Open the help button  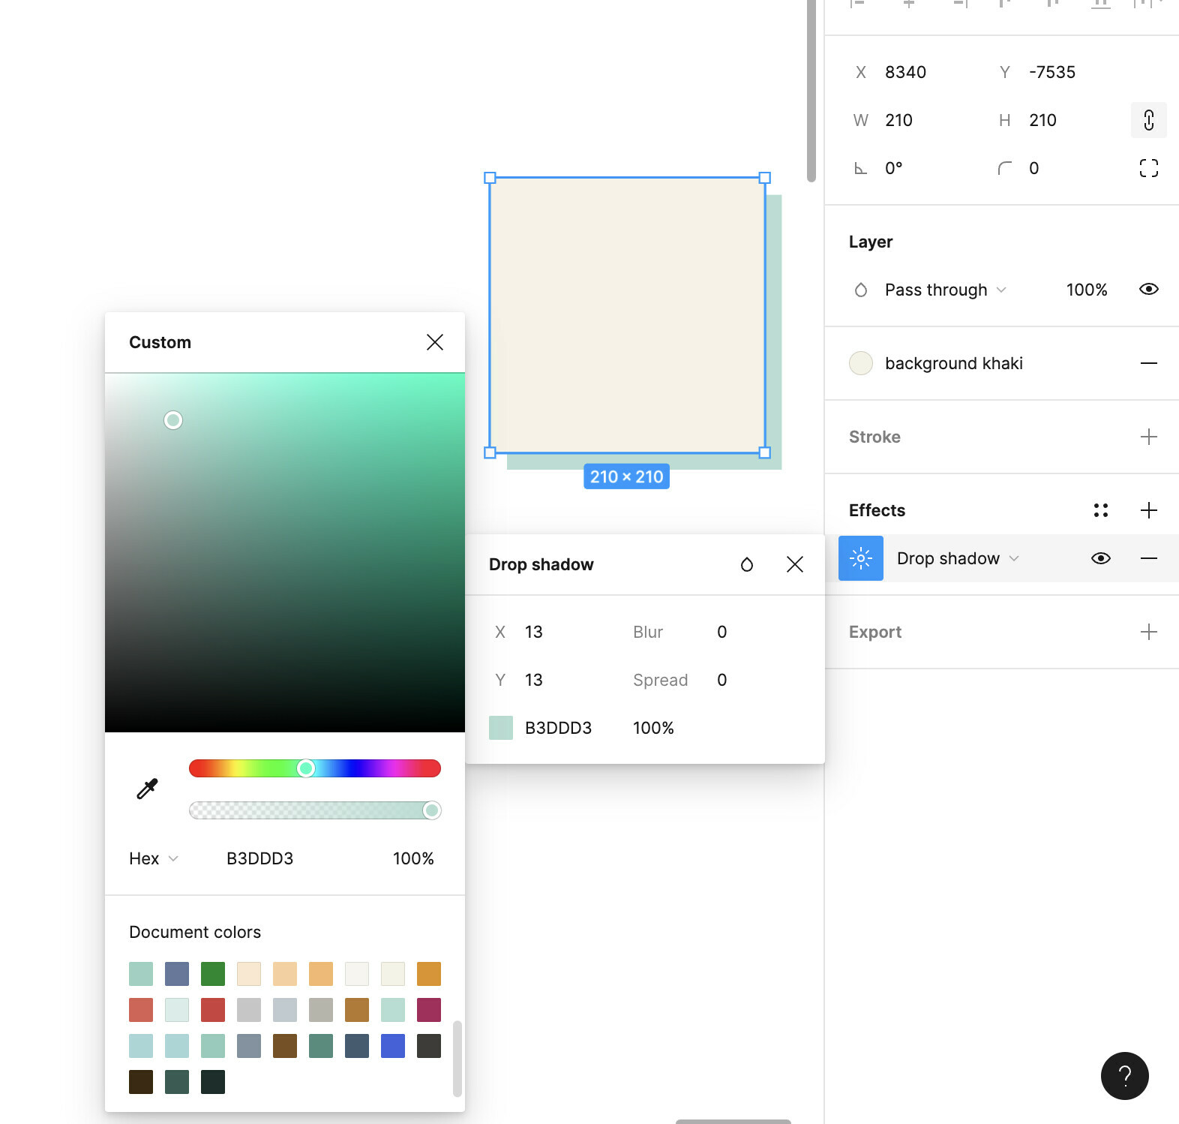pyautogui.click(x=1125, y=1076)
